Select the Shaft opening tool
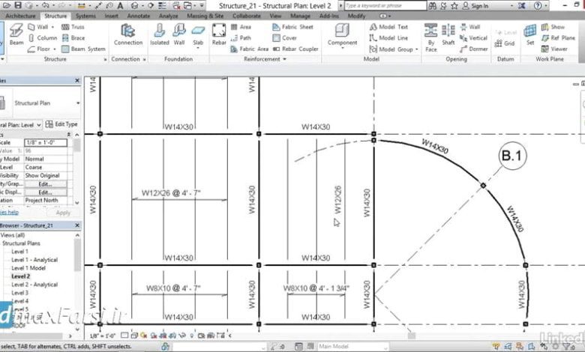 tap(448, 34)
